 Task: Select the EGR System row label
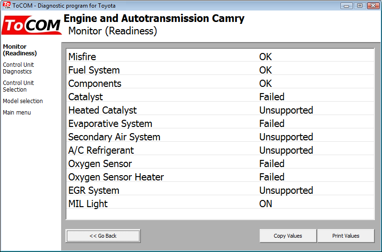[94, 190]
